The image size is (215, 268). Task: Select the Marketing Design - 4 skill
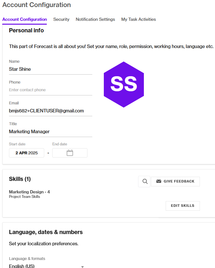pos(29,192)
